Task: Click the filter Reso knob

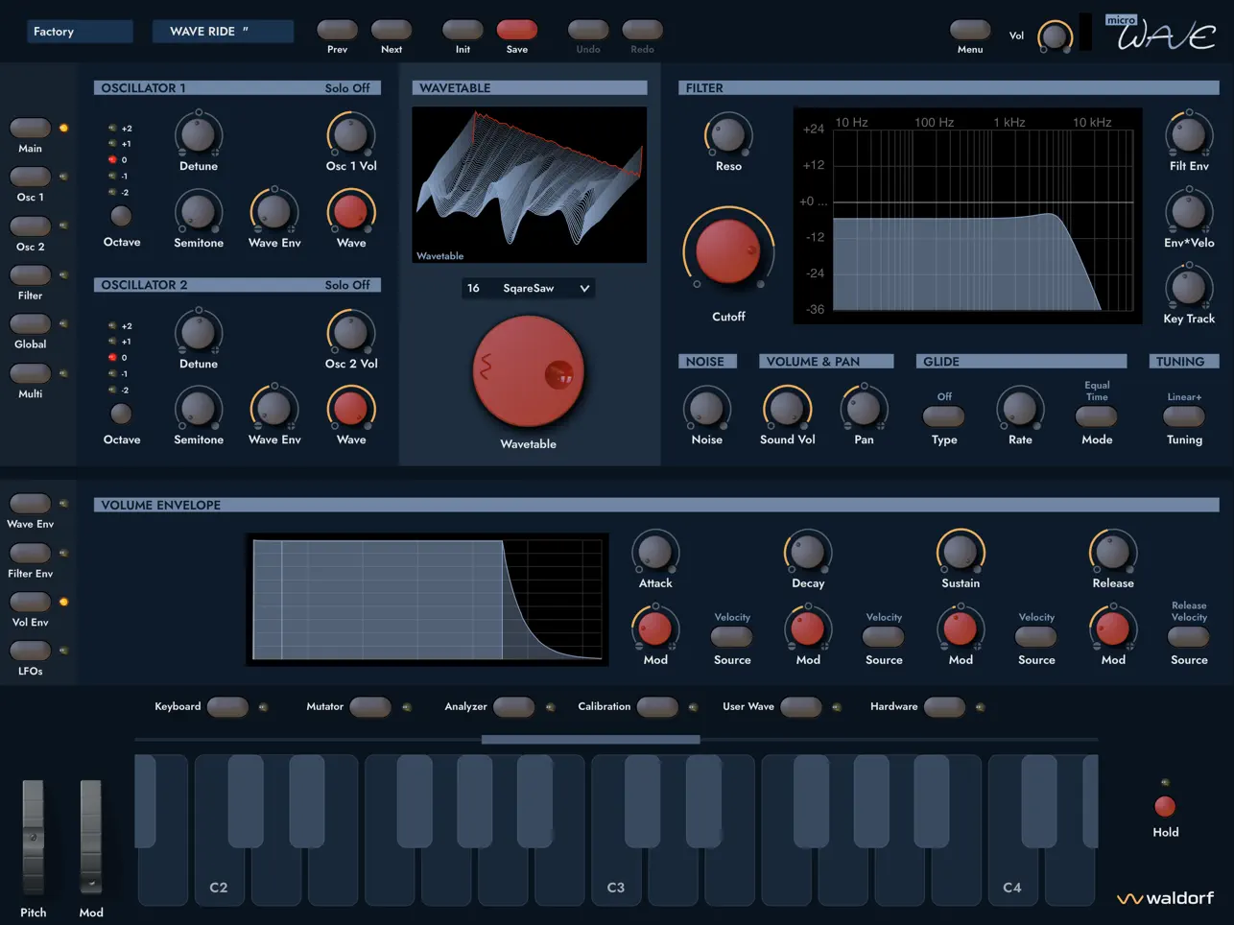Action: click(728, 134)
